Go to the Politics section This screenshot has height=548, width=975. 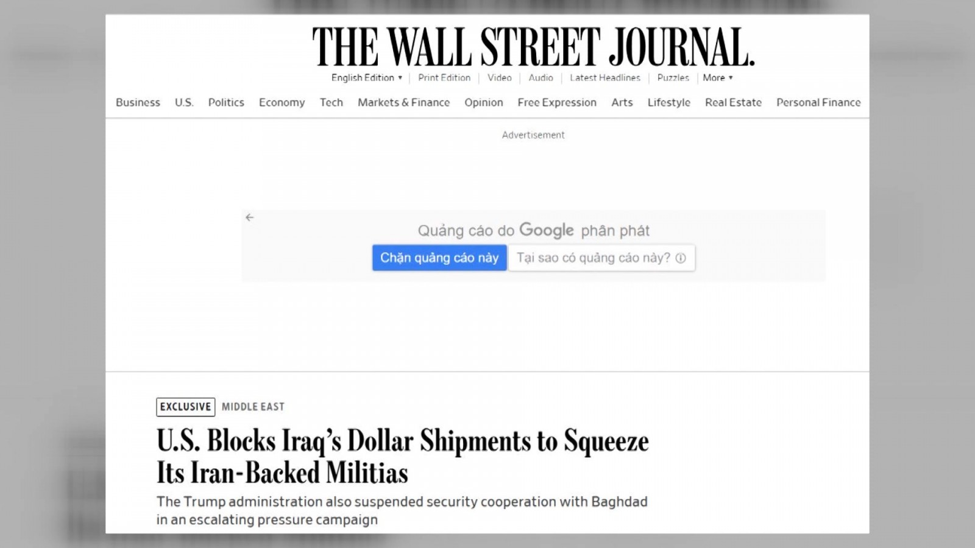pyautogui.click(x=226, y=102)
